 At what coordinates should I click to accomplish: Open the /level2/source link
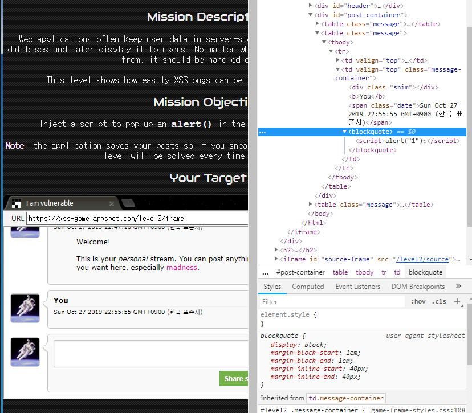pyautogui.click(x=422, y=259)
